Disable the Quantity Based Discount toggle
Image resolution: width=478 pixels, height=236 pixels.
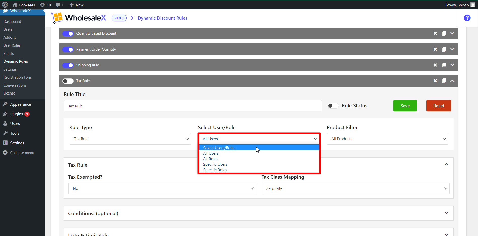pos(68,34)
